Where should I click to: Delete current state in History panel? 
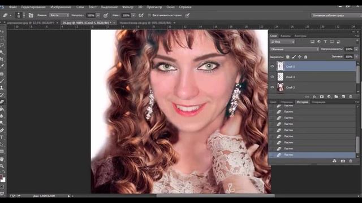[351, 161]
